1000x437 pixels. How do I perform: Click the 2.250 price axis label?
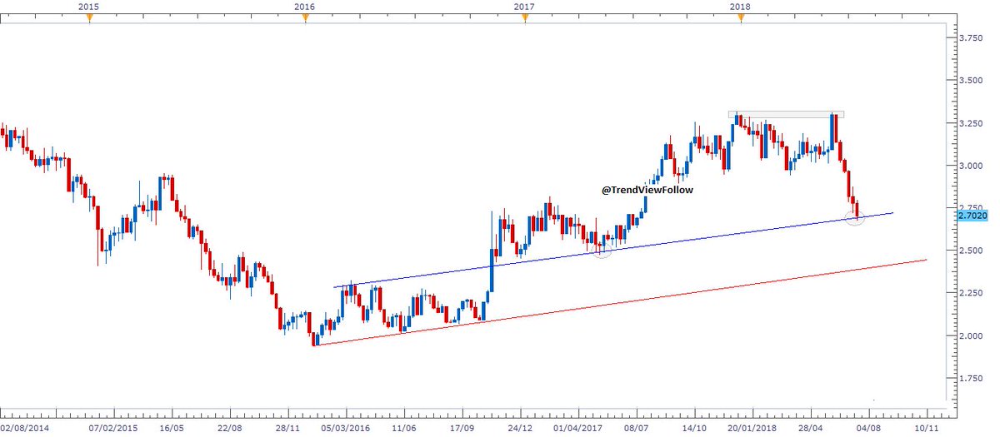tap(972, 293)
